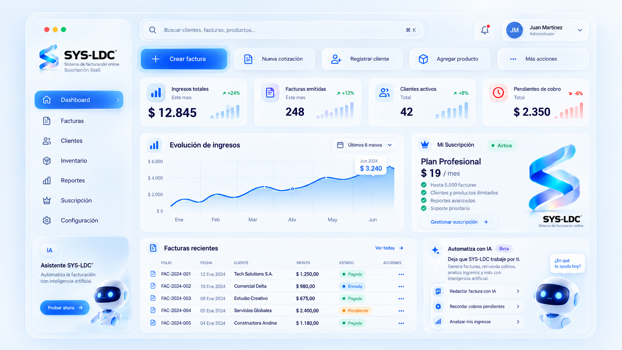This screenshot has width=622, height=350.
Task: Click the amount $ 2.400,00
Action: coord(307,311)
